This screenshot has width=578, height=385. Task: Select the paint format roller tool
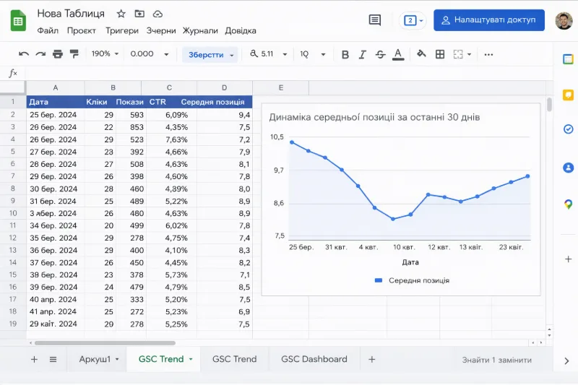click(74, 54)
